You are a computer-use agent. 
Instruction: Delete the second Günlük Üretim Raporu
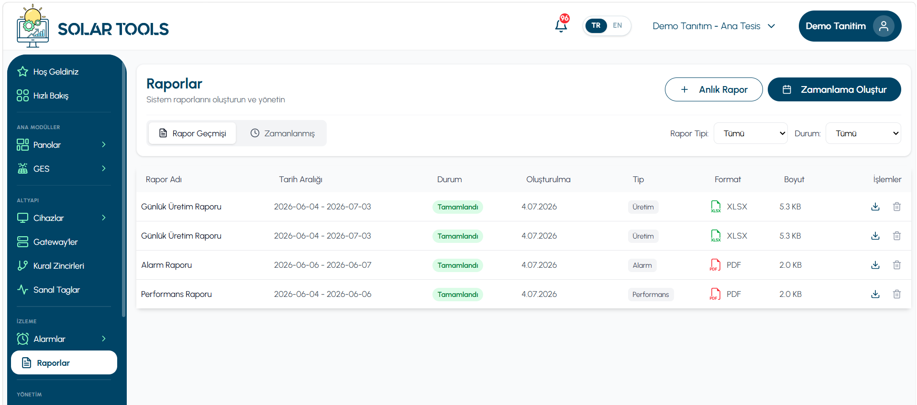pyautogui.click(x=897, y=236)
